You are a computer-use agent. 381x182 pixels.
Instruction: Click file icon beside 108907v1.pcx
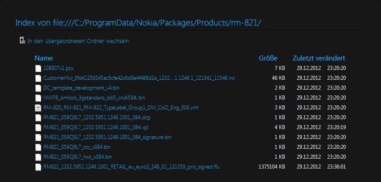pos(38,69)
